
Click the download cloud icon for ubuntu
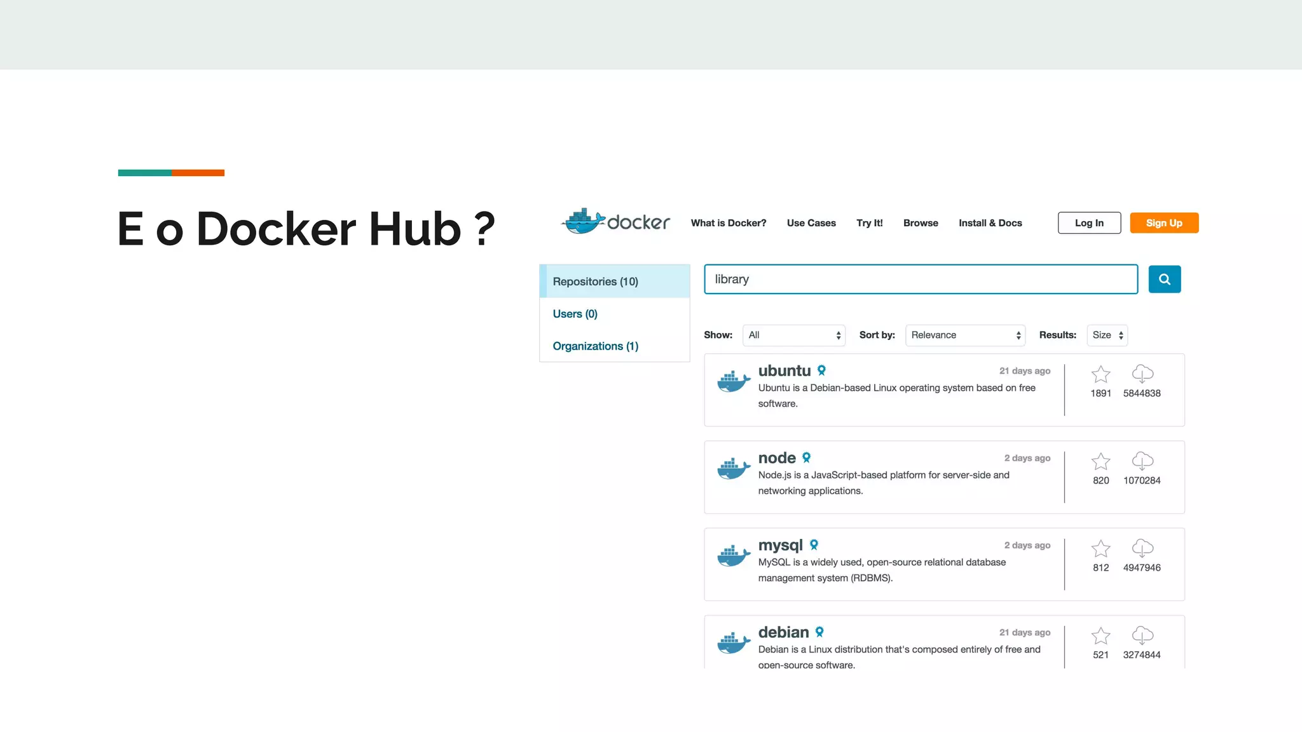1142,374
